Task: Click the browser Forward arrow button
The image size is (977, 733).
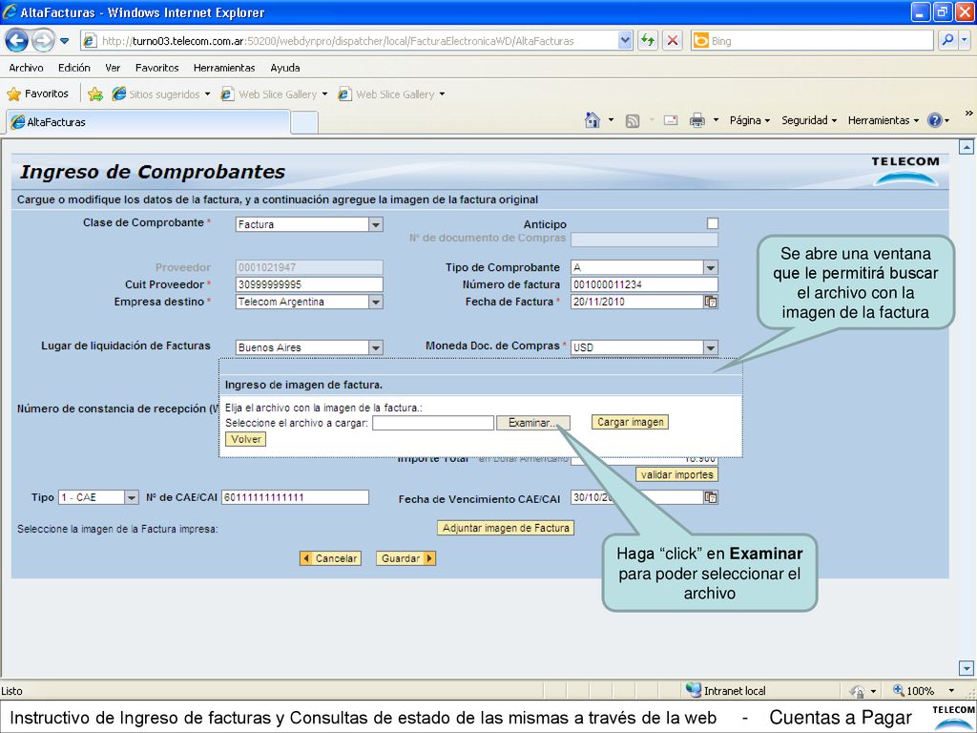Action: coord(42,41)
